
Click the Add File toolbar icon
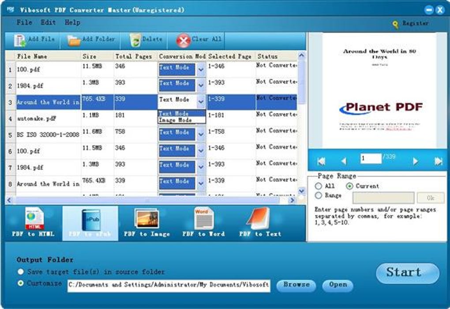click(19, 40)
